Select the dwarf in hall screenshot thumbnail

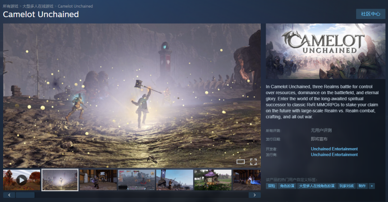[98, 180]
